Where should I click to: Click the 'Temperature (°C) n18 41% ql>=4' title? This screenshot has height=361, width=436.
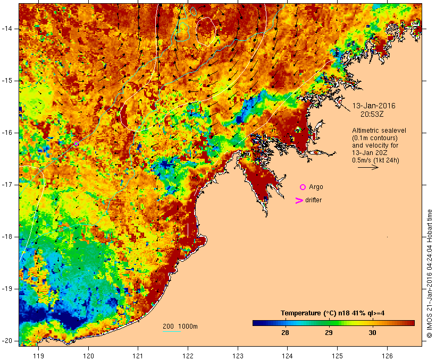tap(332, 313)
